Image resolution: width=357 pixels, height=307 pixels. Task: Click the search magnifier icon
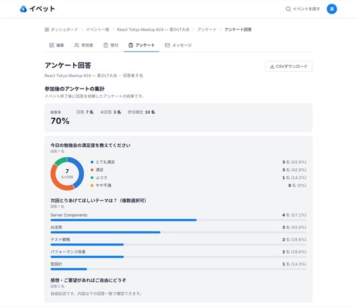(288, 9)
